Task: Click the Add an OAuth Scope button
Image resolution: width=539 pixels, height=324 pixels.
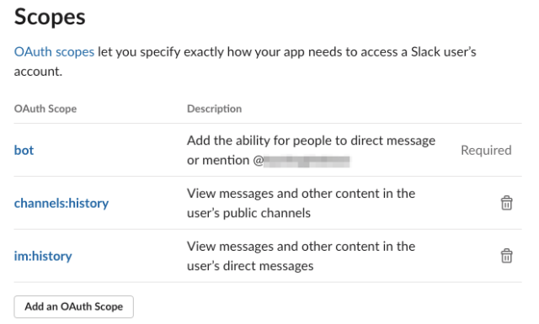Action: [73, 306]
